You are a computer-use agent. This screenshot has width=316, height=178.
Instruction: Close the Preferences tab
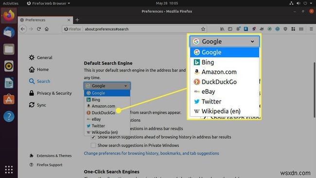coord(69,20)
